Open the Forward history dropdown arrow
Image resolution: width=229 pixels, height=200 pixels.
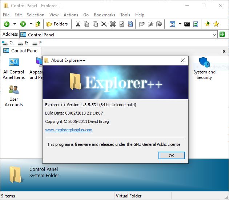click(31, 24)
